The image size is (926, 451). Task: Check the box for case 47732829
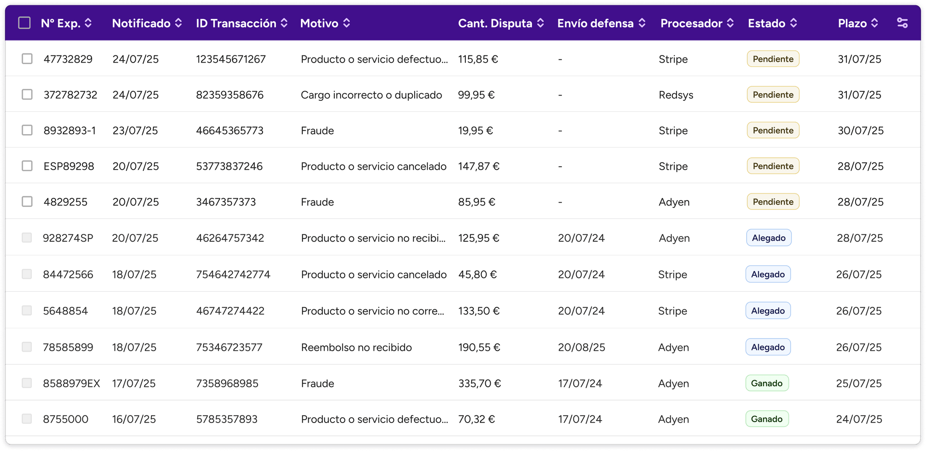(x=27, y=59)
